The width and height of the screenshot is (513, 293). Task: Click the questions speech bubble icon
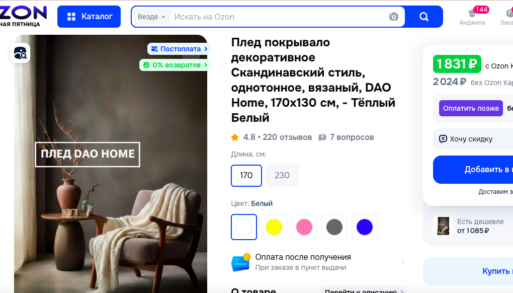(322, 137)
